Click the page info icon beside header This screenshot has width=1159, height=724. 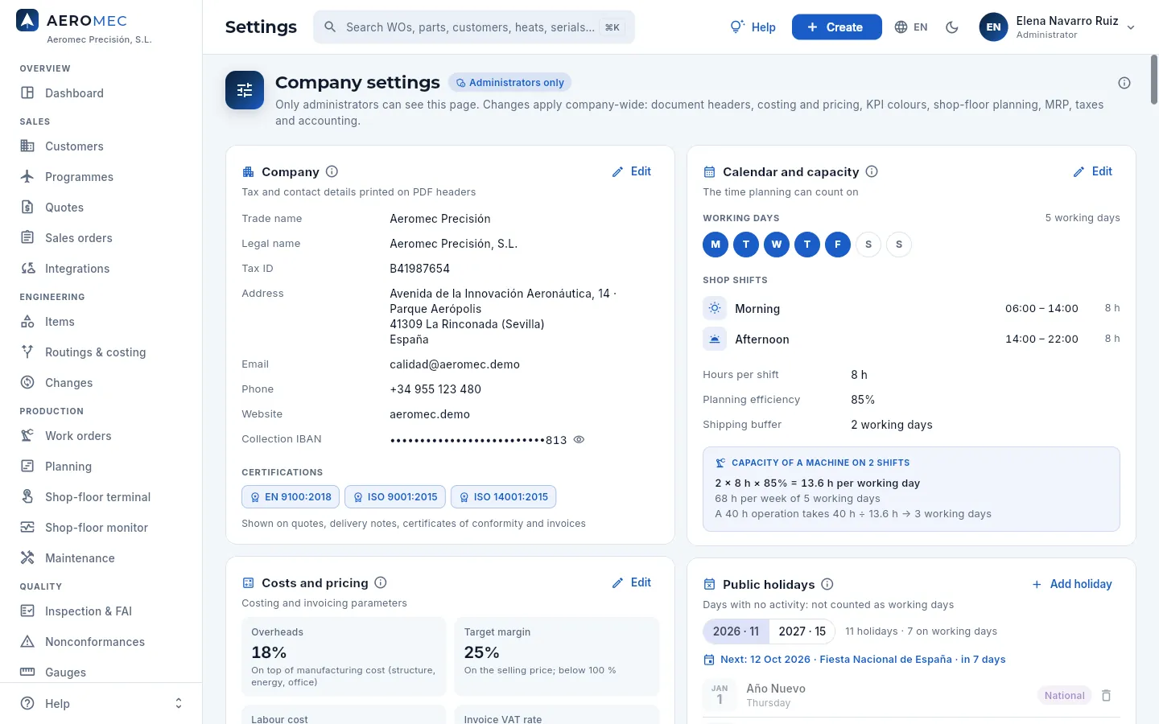[1124, 83]
